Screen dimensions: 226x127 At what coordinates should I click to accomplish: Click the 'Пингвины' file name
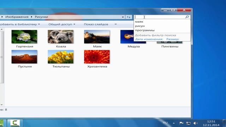[170, 47]
